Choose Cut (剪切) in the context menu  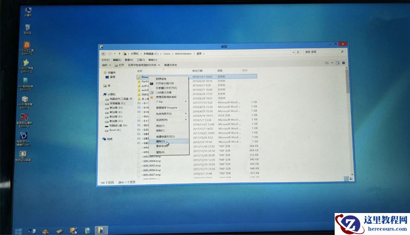pos(169,126)
